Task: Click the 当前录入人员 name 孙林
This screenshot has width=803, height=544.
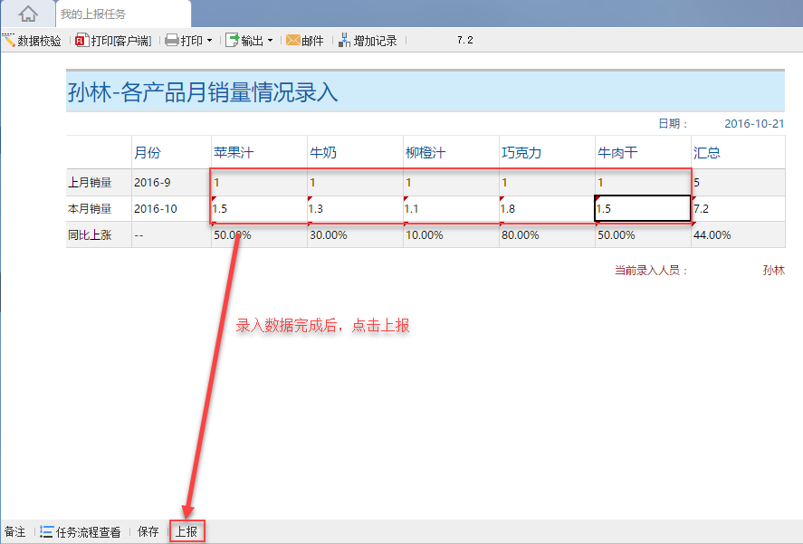Action: coord(773,270)
